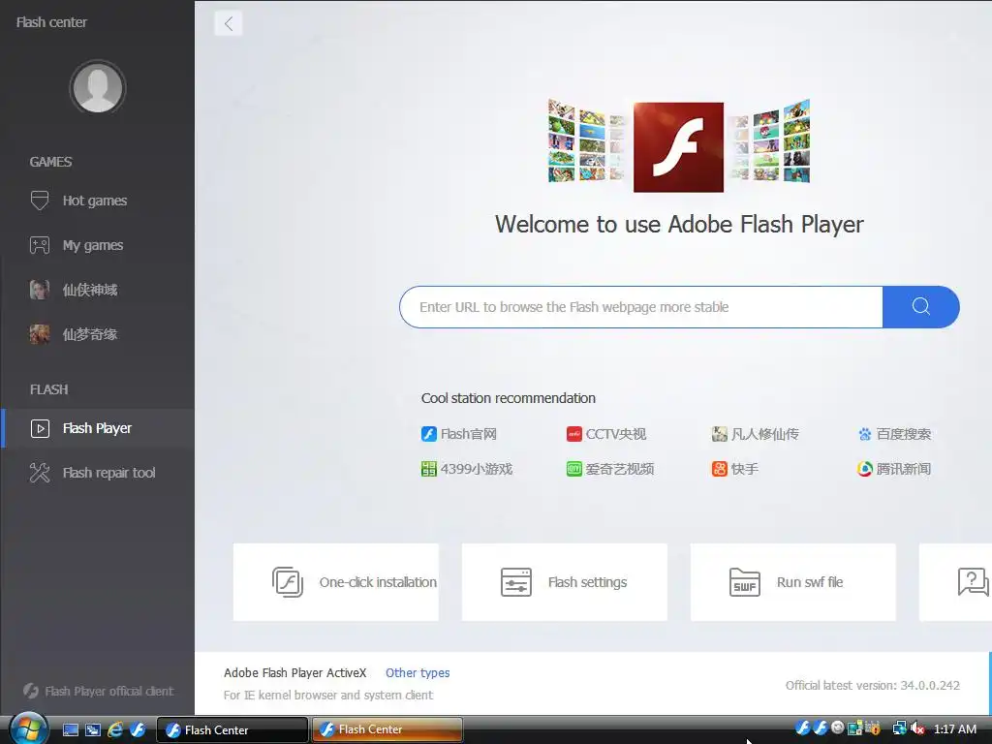Open the 4399小游戏 link
Image resolution: width=992 pixels, height=744 pixels.
click(x=467, y=469)
